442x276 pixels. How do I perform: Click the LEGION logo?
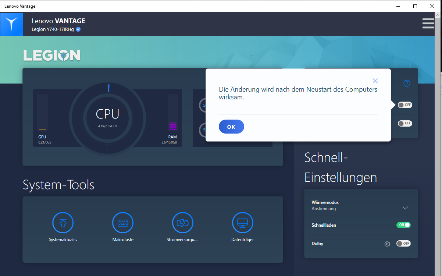52,55
